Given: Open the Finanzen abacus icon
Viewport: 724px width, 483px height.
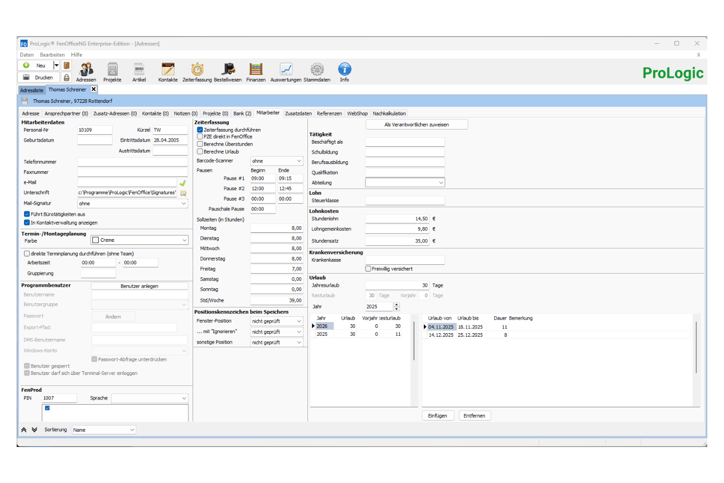Looking at the screenshot, I should [256, 69].
